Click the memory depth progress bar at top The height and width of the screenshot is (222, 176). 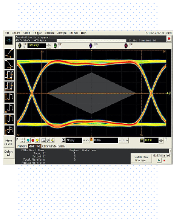[91, 40]
